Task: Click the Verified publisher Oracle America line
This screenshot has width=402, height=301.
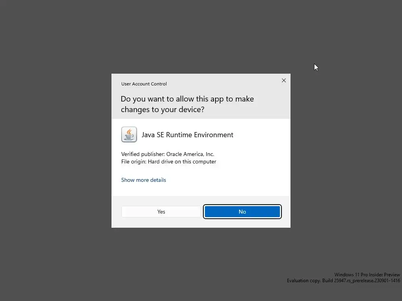Action: click(x=168, y=154)
